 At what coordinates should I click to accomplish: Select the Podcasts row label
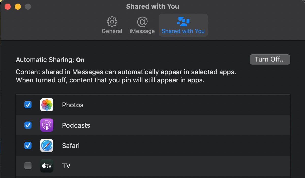pyautogui.click(x=76, y=125)
